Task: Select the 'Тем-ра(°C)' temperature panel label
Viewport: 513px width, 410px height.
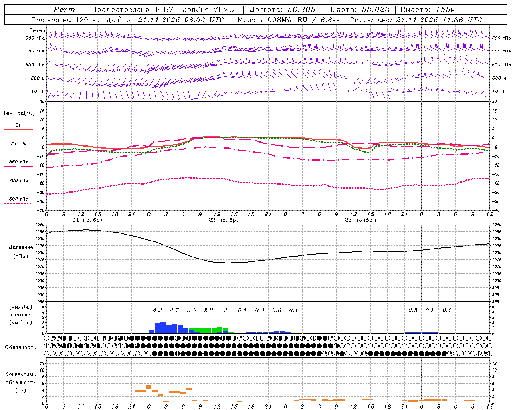Action: [19, 113]
